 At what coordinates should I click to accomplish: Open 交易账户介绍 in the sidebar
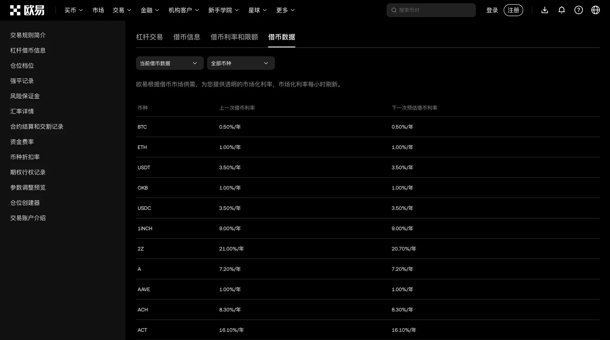[28, 218]
